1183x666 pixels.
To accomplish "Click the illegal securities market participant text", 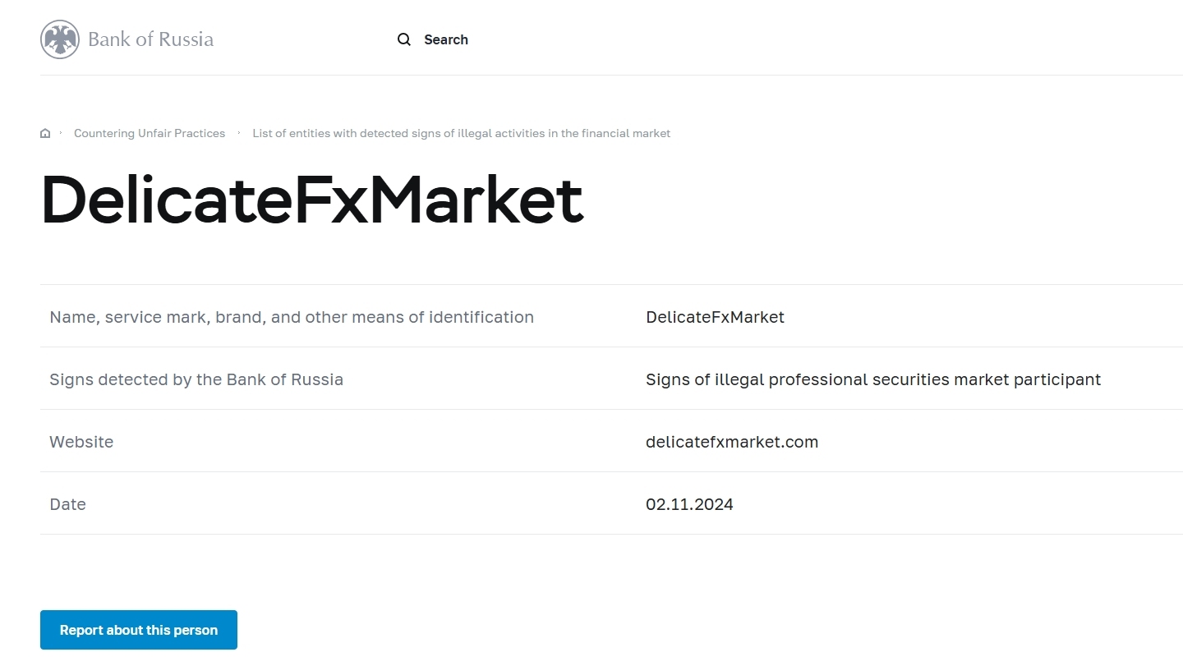I will point(873,379).
